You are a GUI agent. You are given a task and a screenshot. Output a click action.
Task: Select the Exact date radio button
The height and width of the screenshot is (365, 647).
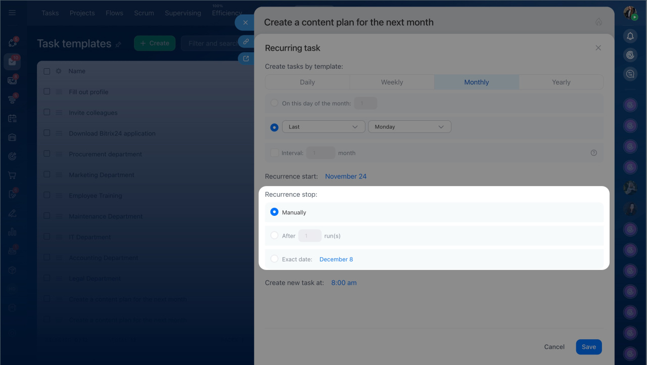[x=274, y=259]
